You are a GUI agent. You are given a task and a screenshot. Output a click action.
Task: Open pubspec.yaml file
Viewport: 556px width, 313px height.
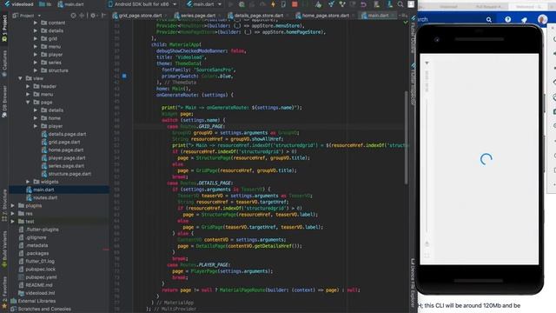point(37,277)
